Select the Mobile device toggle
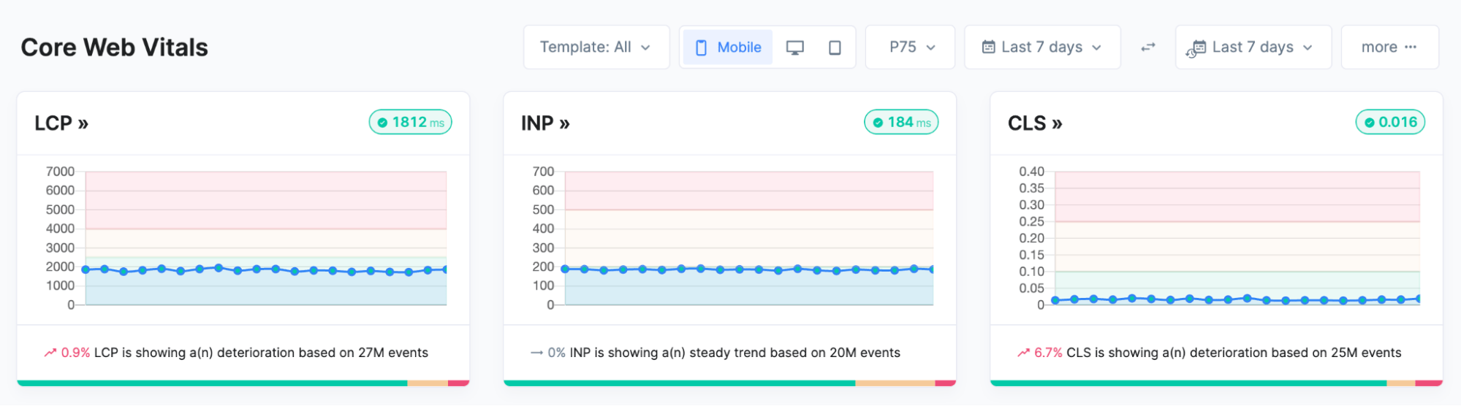The height and width of the screenshot is (406, 1461). (x=727, y=47)
